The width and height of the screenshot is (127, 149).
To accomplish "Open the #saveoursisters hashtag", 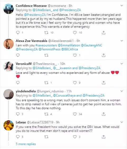I will [x=46, y=45].
